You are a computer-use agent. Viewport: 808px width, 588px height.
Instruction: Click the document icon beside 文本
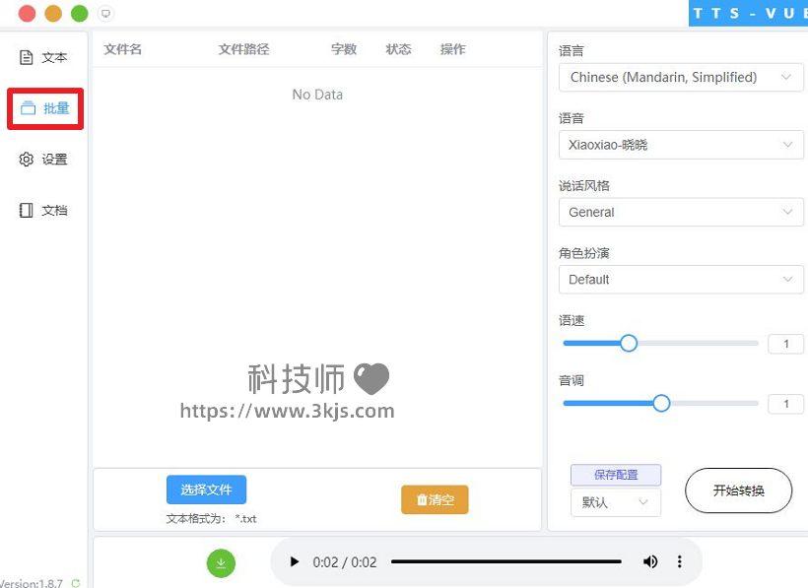pyautogui.click(x=26, y=57)
